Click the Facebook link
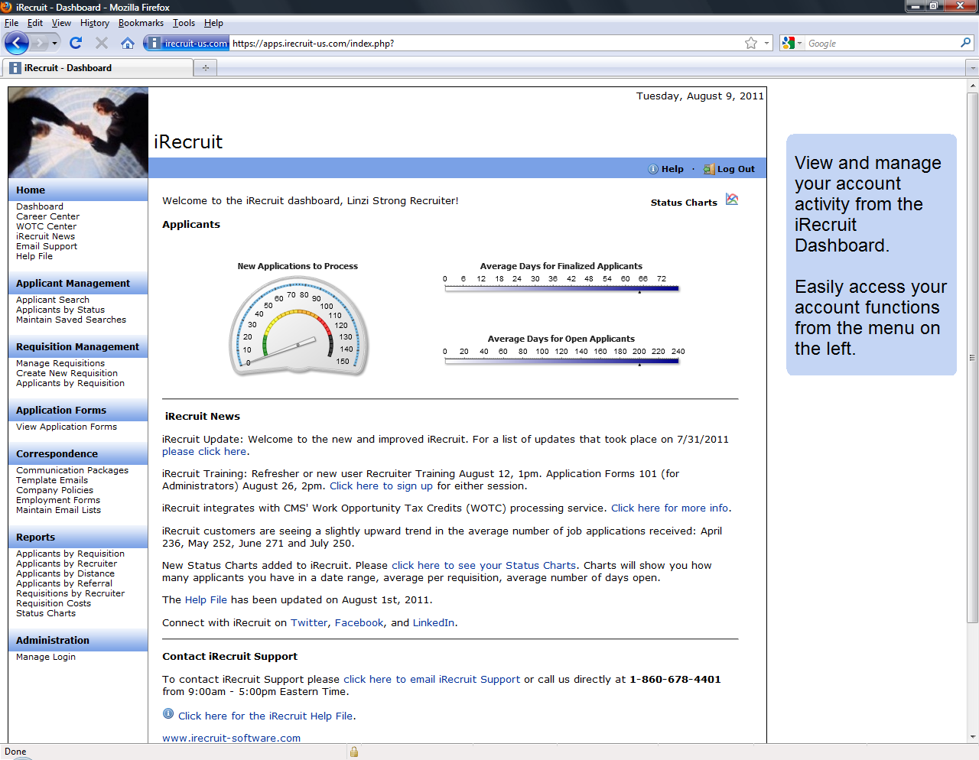 [x=359, y=622]
